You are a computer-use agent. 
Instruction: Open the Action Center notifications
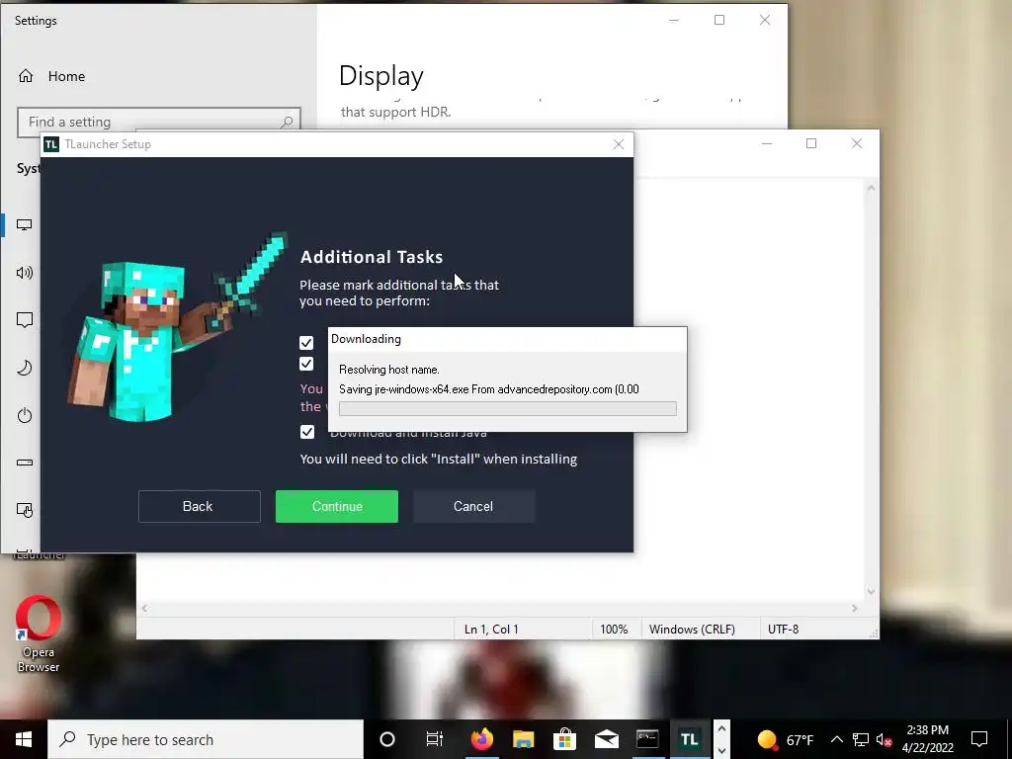point(979,739)
